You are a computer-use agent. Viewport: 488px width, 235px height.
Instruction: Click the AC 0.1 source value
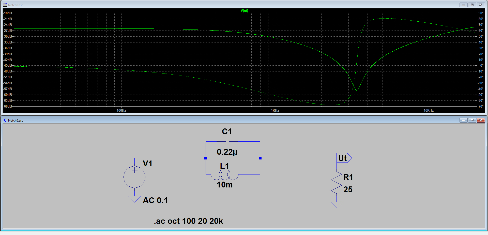coord(155,200)
